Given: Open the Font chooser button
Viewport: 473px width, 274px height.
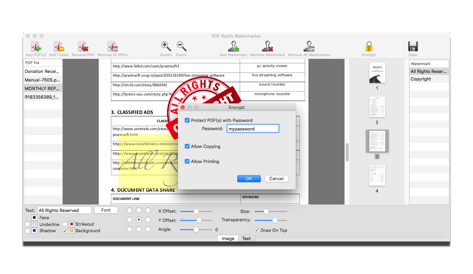Looking at the screenshot, I should point(106,210).
